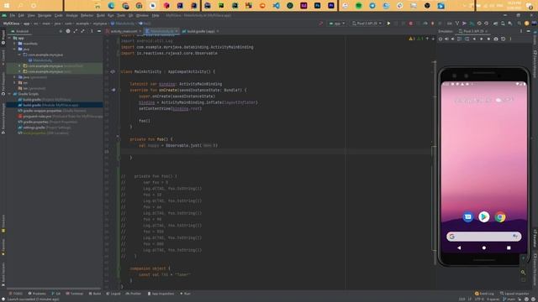The height and width of the screenshot is (302, 538).
Task: Tap the phone's back navigation button
Action: tap(459, 247)
